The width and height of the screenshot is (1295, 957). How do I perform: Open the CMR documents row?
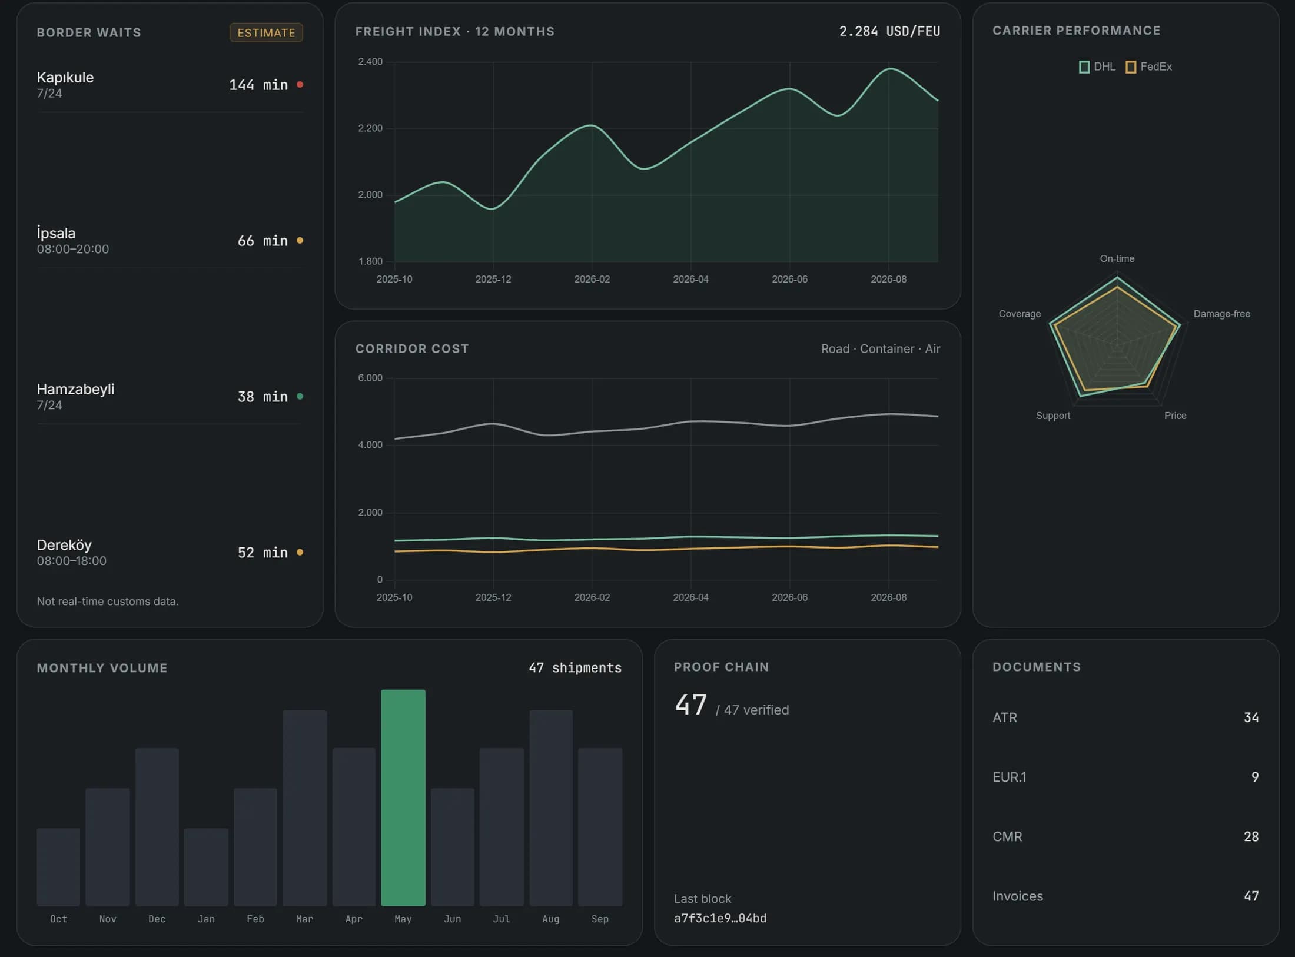click(x=1125, y=836)
